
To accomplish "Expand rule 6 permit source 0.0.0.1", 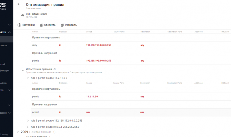I will point(28,127).
